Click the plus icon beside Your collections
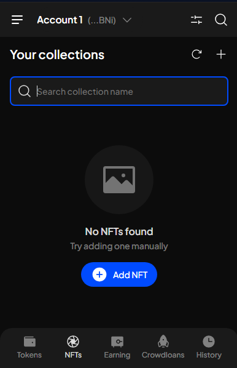The image size is (237, 368). 221,54
